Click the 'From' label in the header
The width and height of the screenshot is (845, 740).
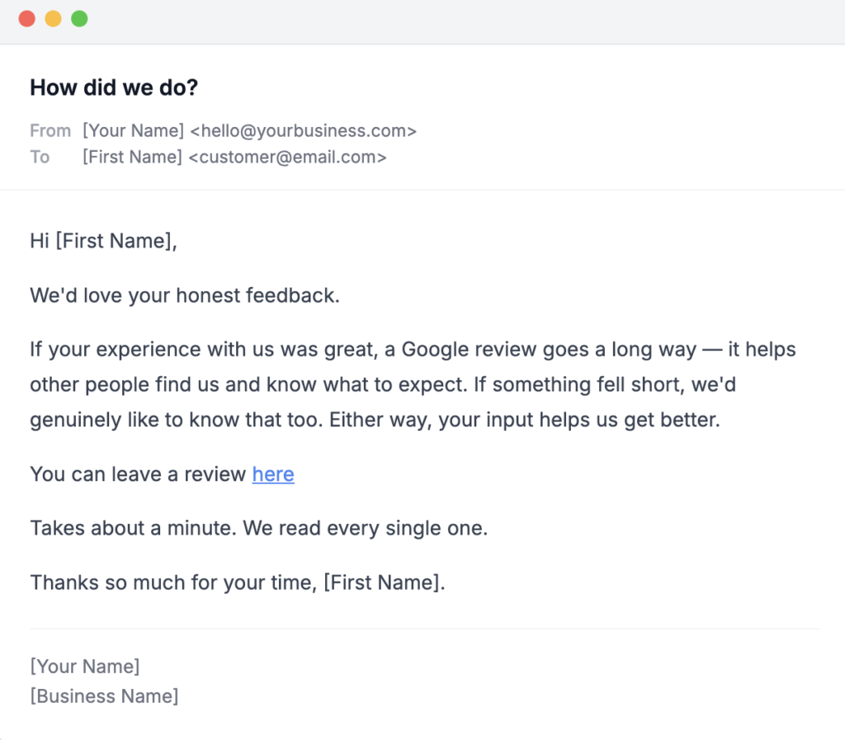[50, 131]
